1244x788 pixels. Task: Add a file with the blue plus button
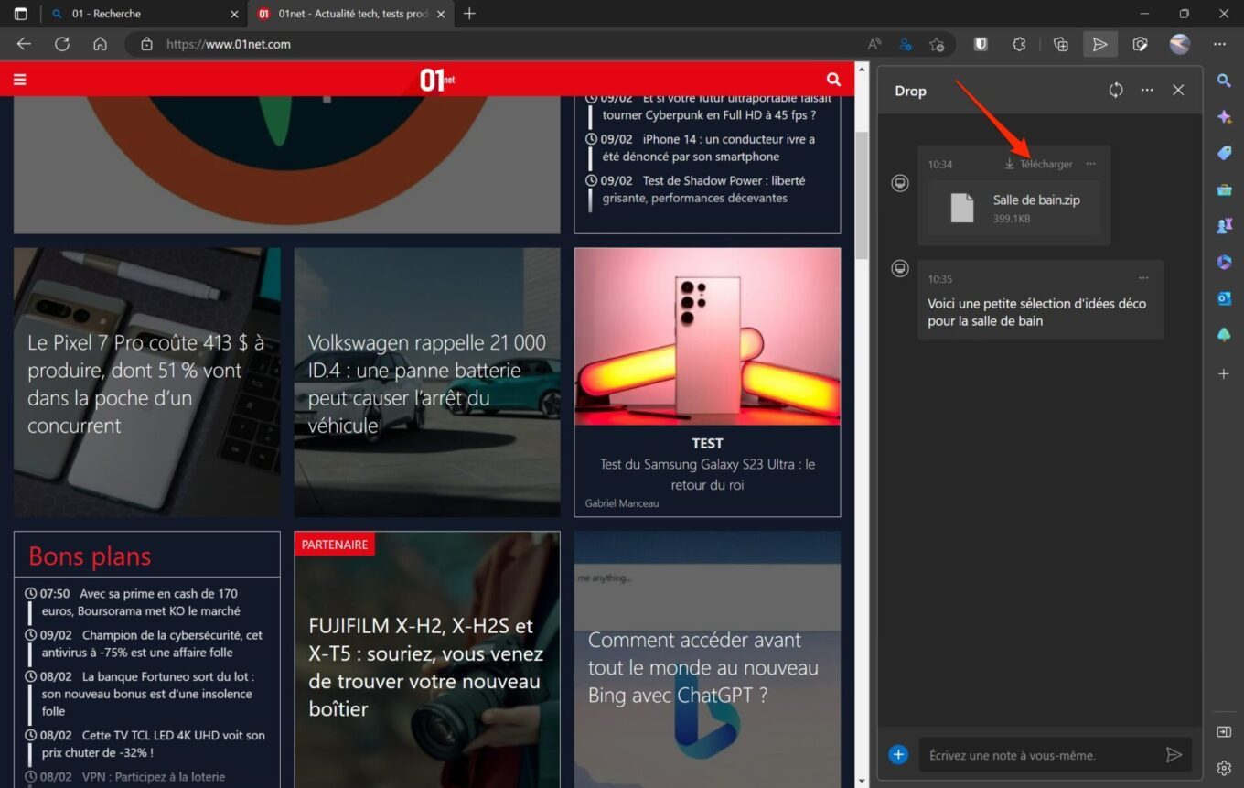point(898,755)
